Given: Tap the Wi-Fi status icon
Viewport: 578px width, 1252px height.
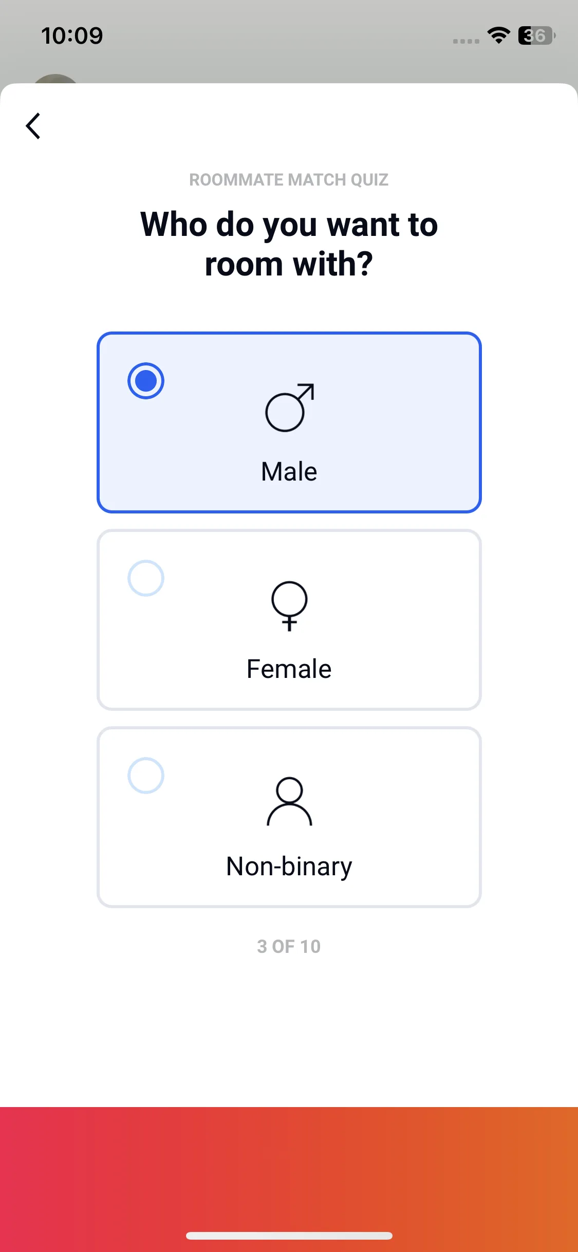Looking at the screenshot, I should point(498,35).
